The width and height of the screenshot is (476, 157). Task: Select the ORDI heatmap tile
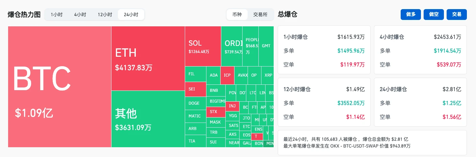pos(232,46)
